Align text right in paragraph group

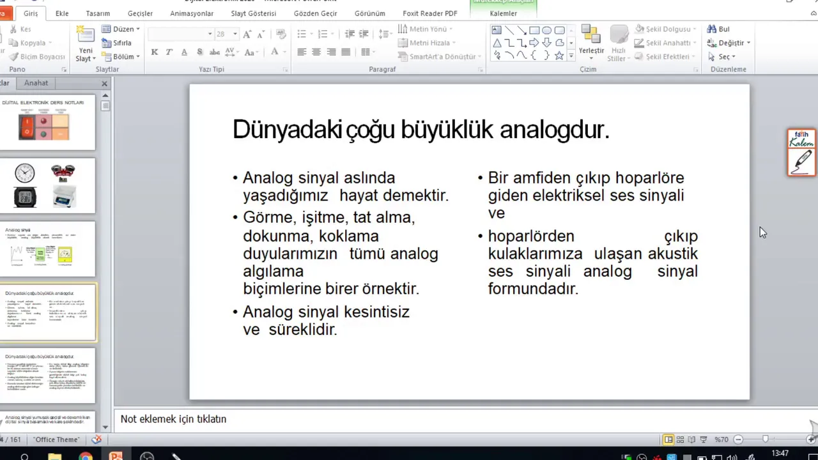coord(331,52)
